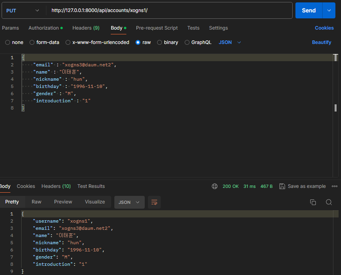
Task: Click the 467 B response size
Action: click(266, 186)
